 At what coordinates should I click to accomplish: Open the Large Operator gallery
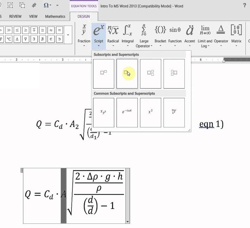tap(144, 36)
